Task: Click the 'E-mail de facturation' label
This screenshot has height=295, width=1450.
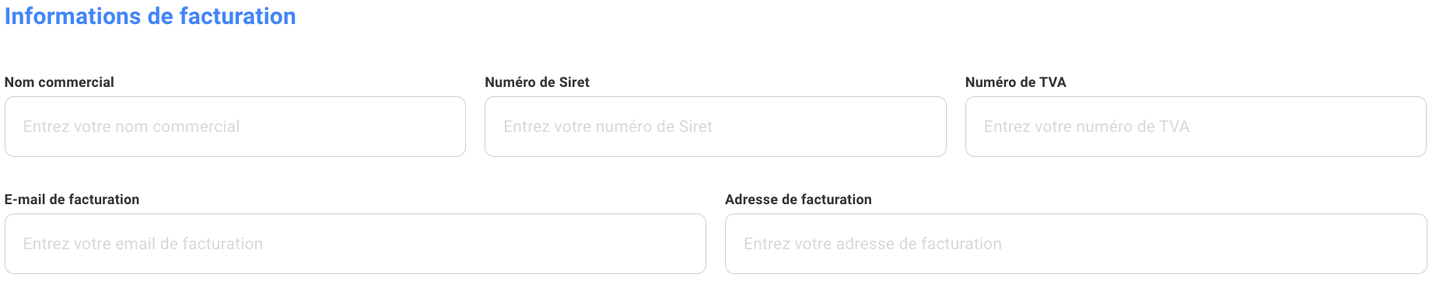Action: tap(72, 200)
